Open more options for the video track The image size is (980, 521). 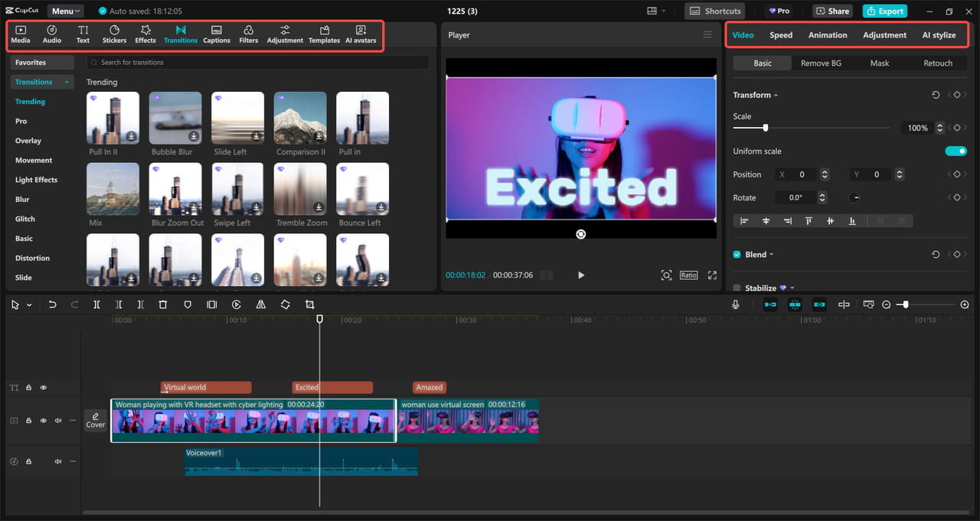coord(73,421)
